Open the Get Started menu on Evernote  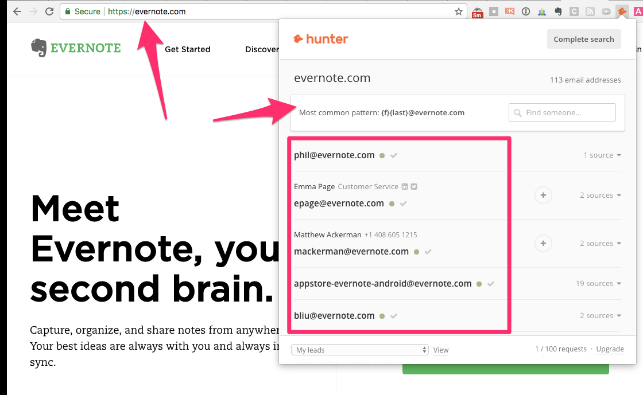[187, 49]
